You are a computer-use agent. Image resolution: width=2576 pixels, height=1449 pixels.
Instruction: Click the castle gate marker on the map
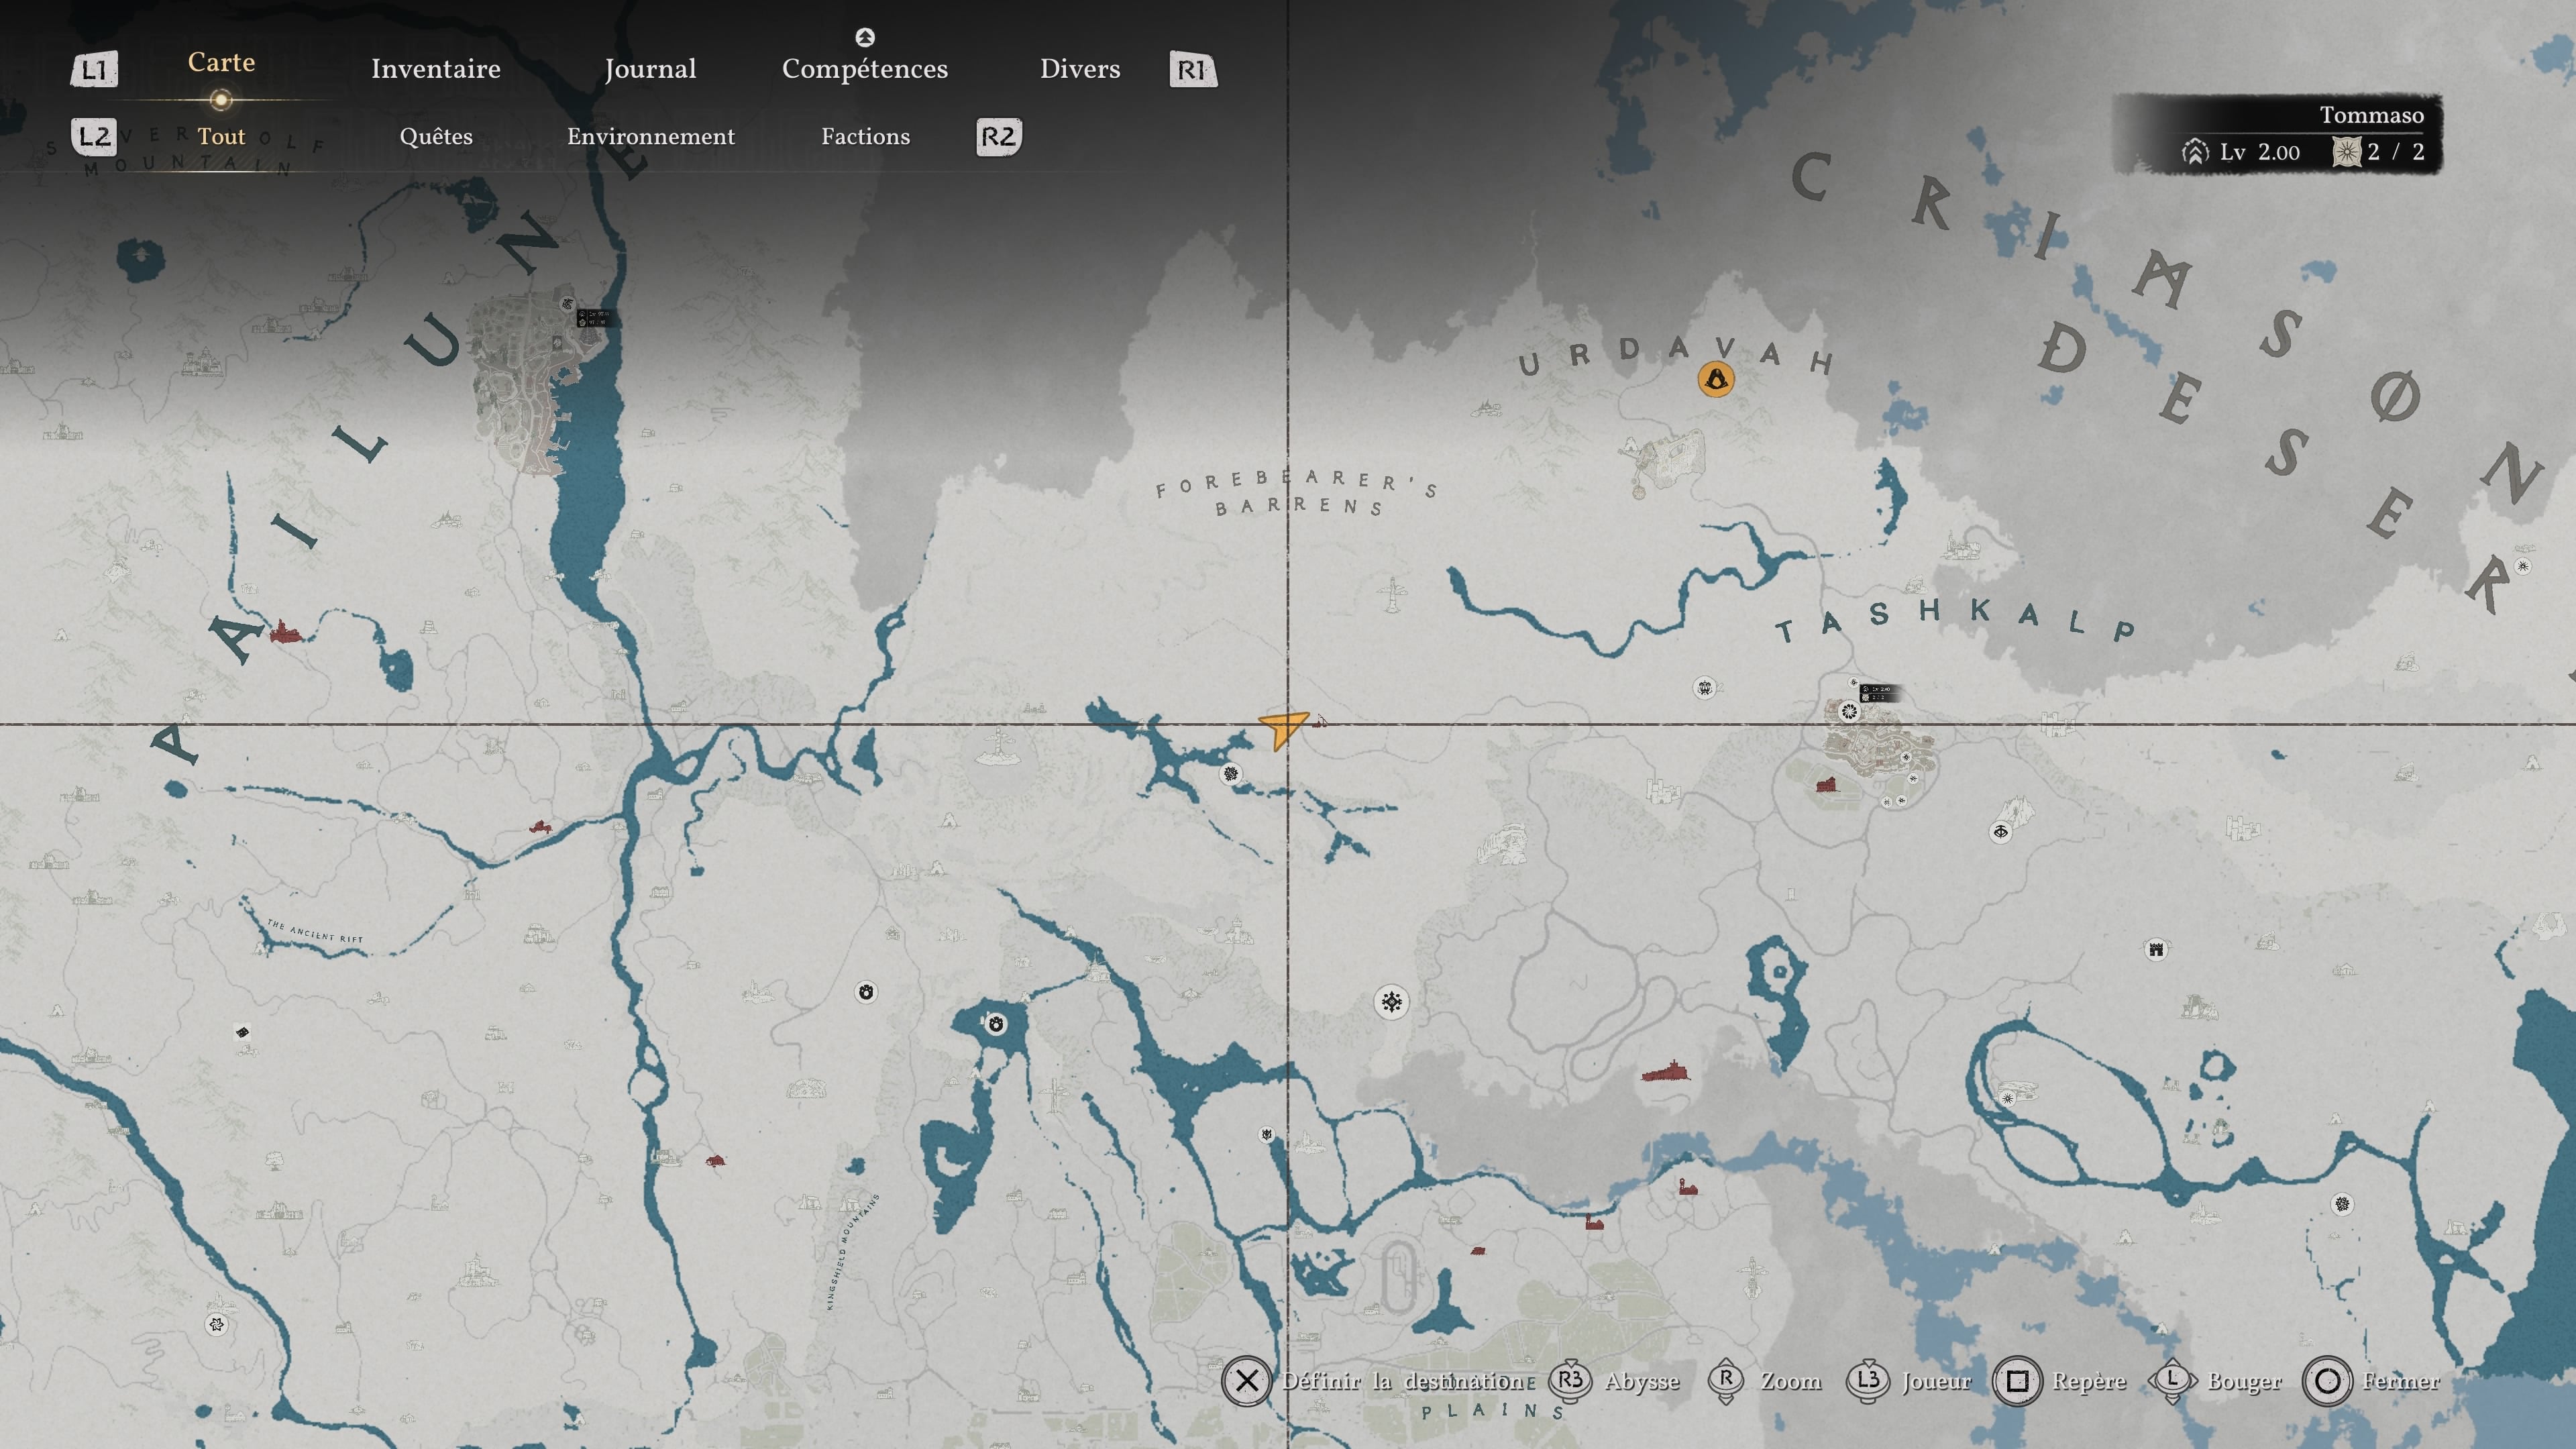pyautogui.click(x=2156, y=949)
